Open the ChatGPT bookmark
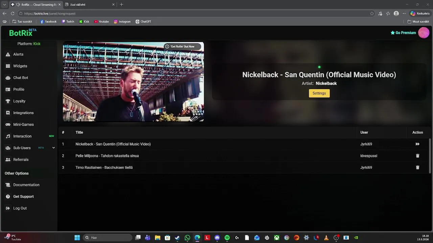Viewport: 433px width, 243px height. [x=143, y=22]
